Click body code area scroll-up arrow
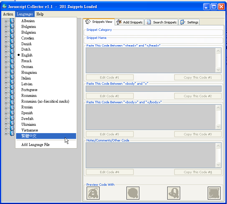The width and height of the screenshot is (227, 204). [218, 107]
